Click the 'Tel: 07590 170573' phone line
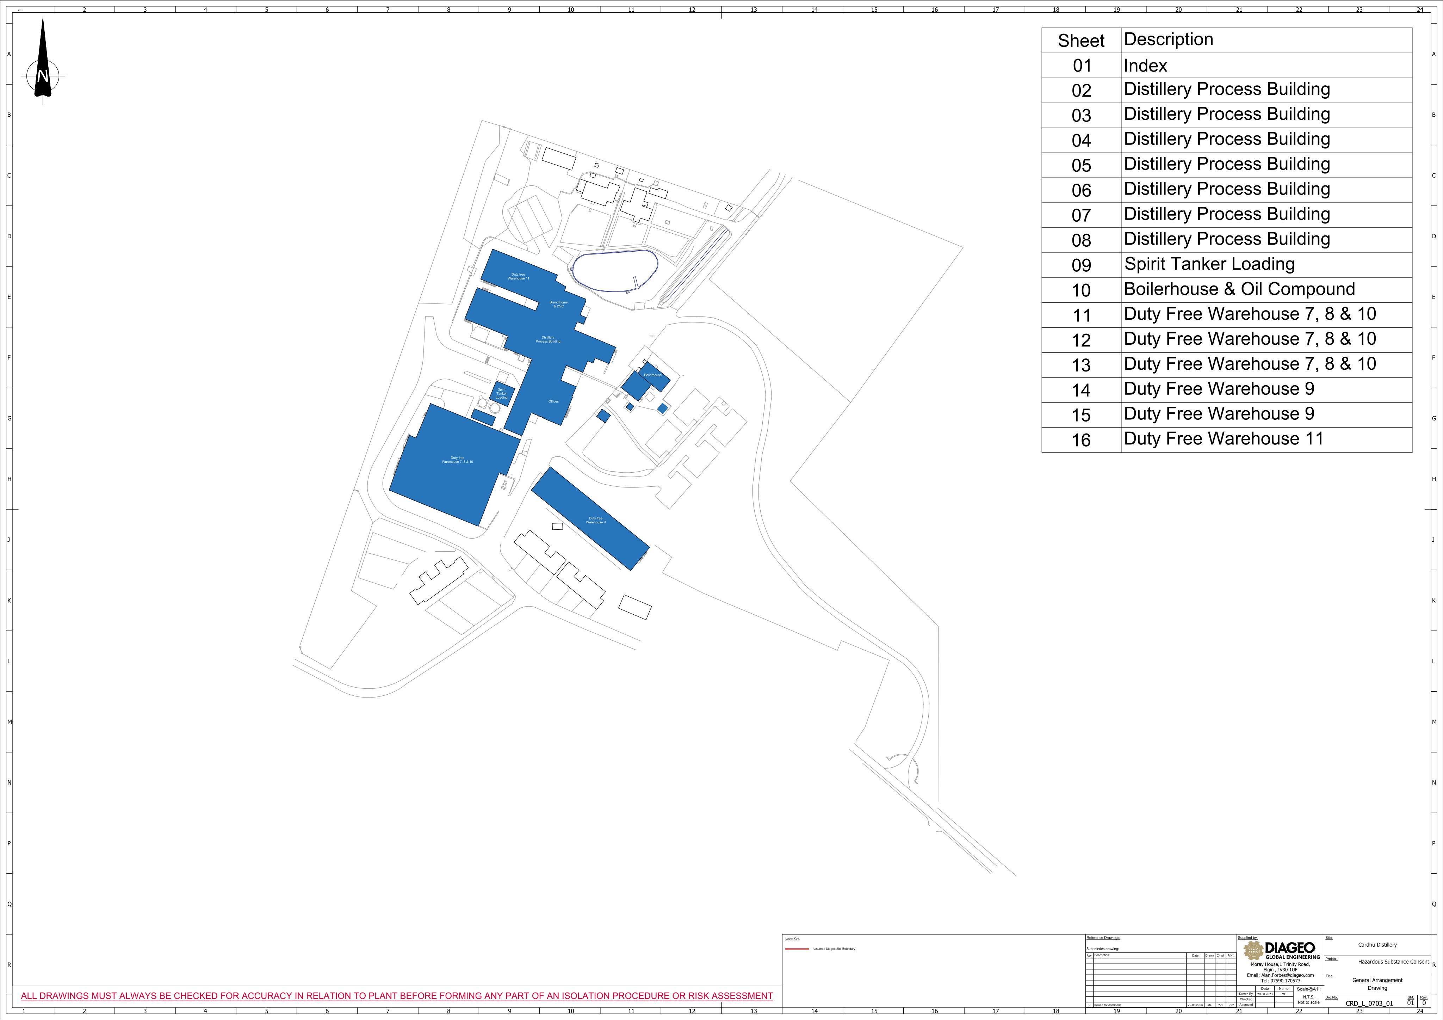 (x=1280, y=981)
